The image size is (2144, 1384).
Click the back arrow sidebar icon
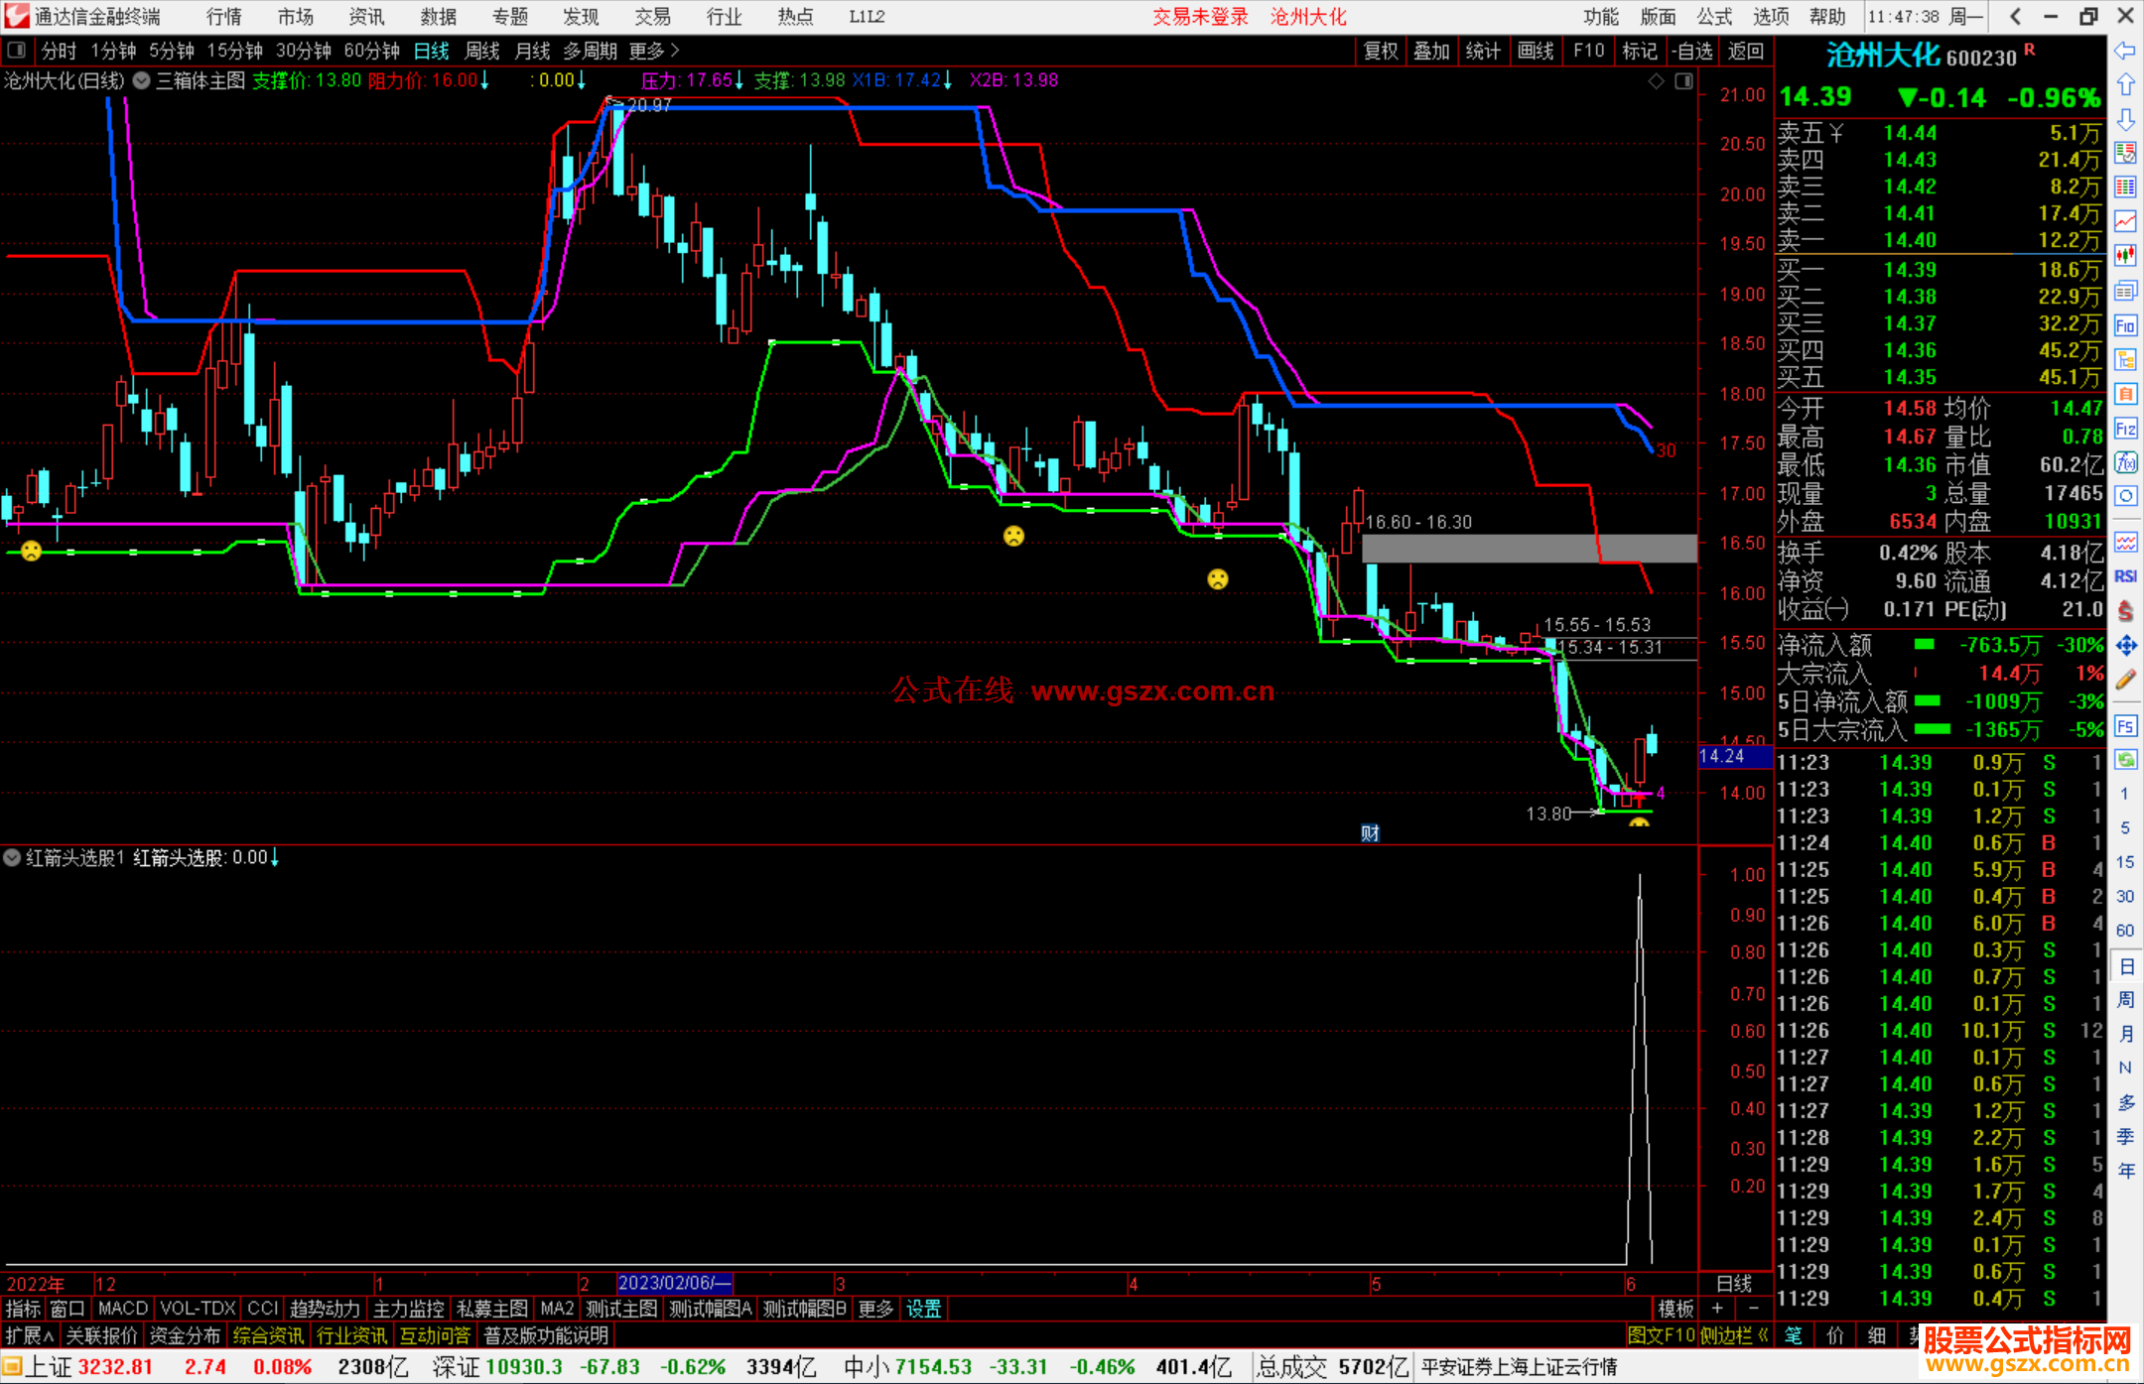[2125, 51]
